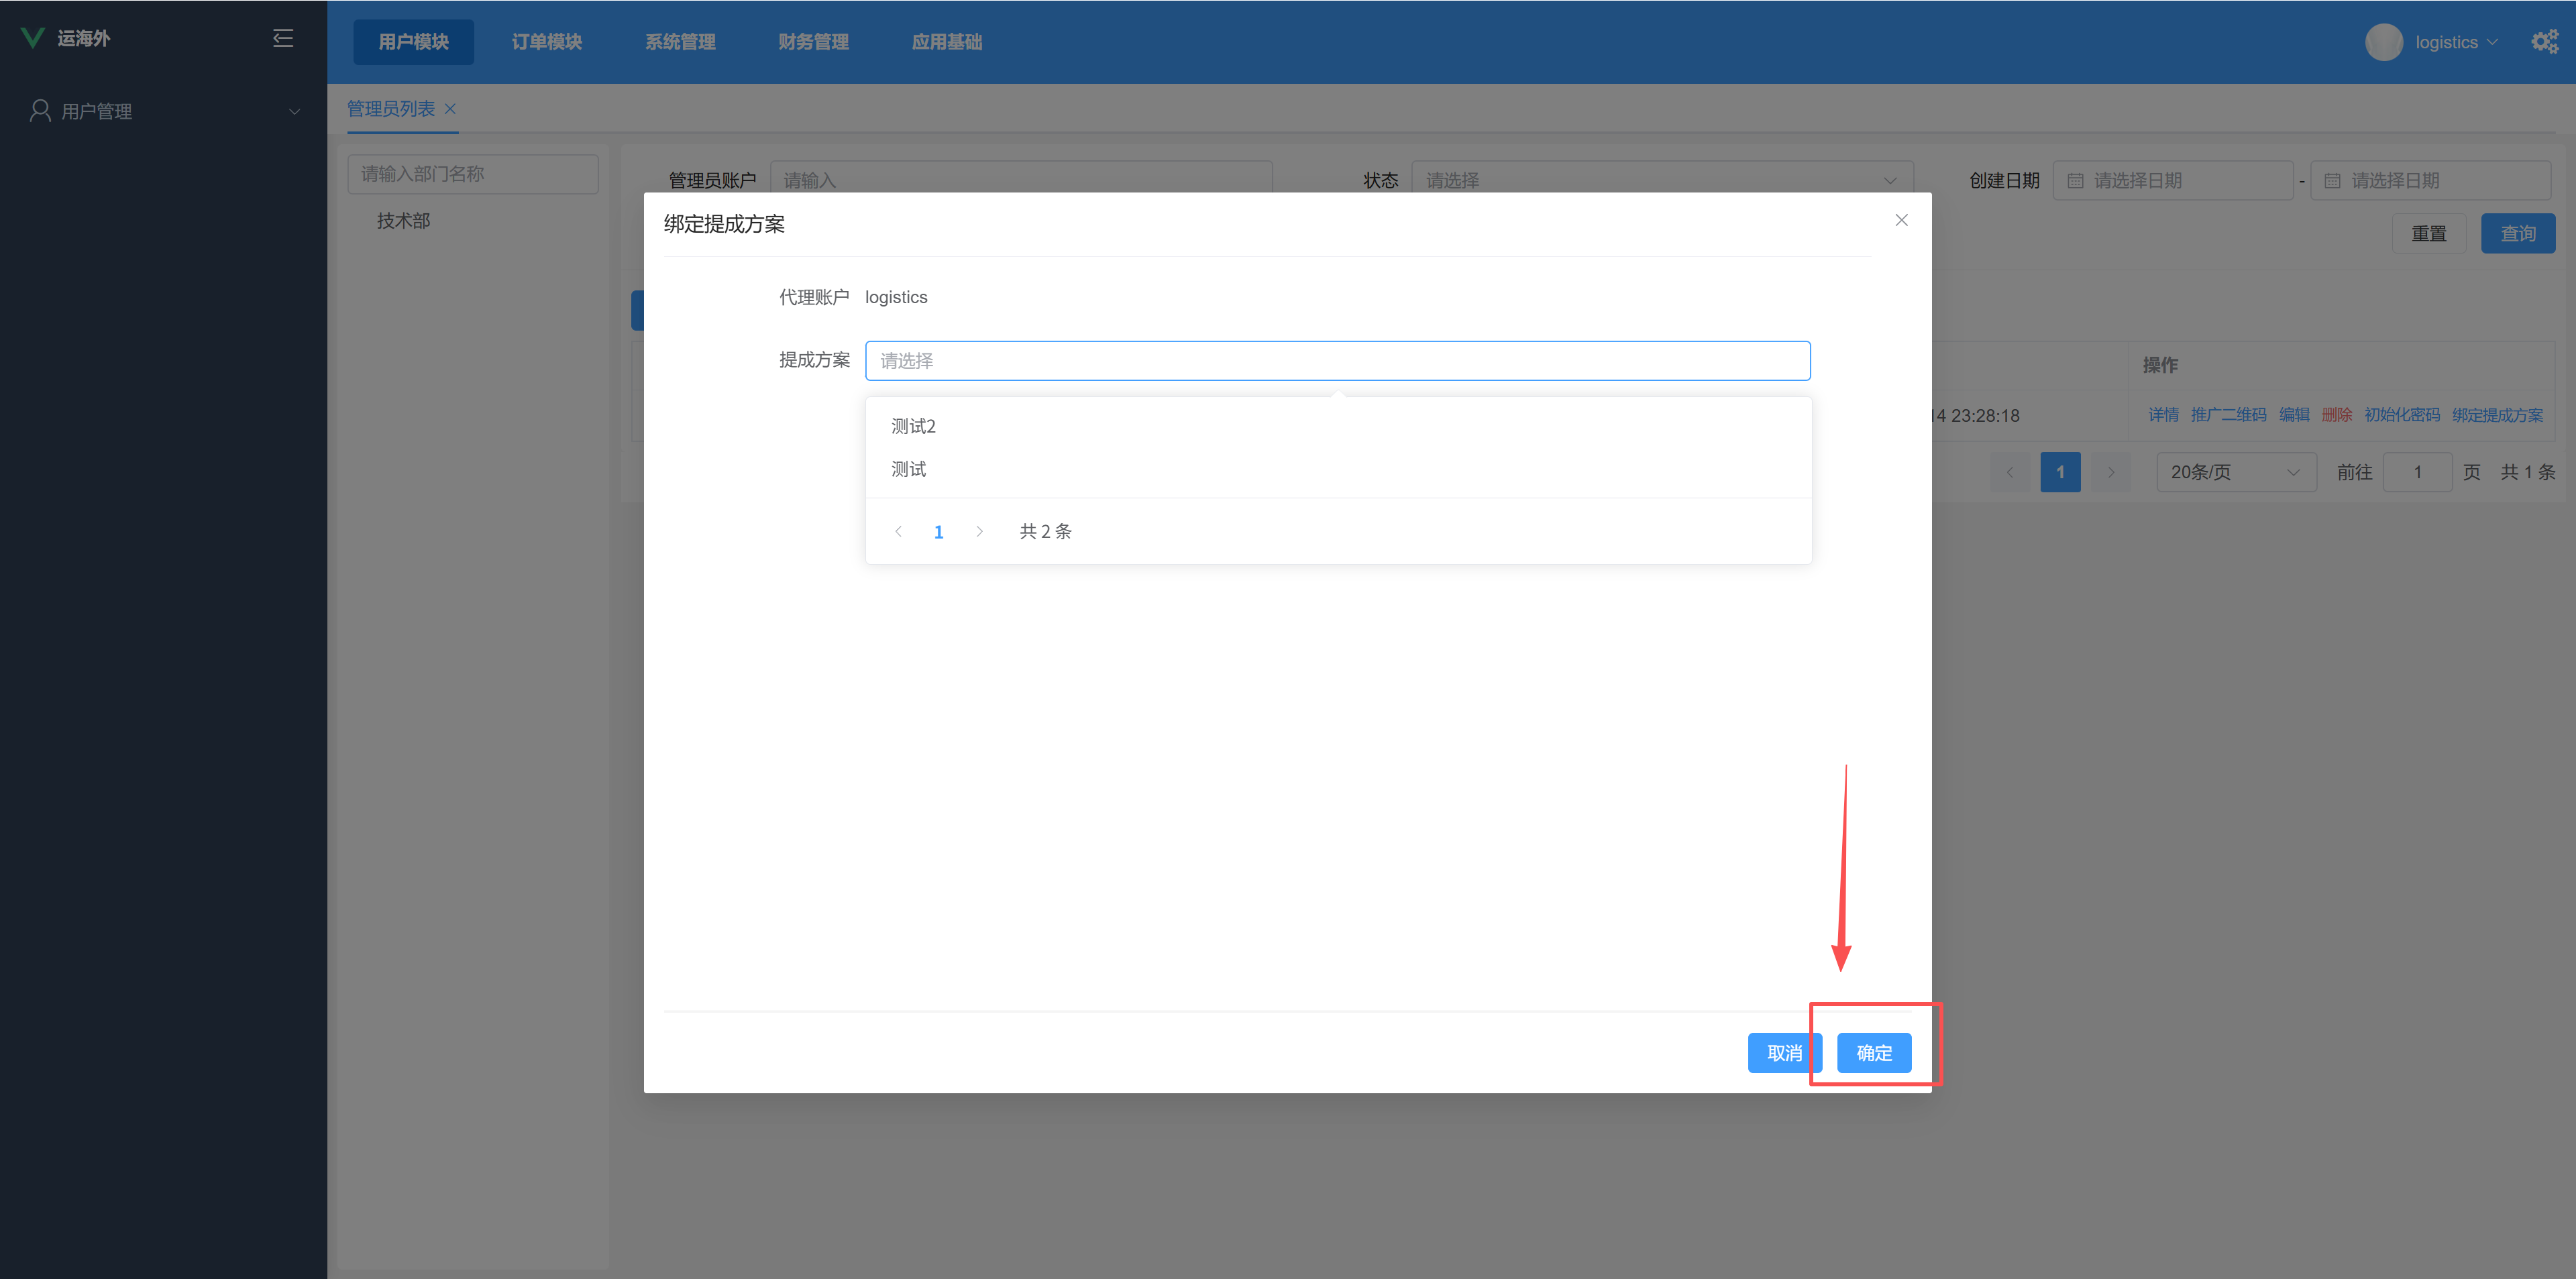The image size is (2576, 1279).
Task: Click the settings gears icon top right
Action: (2544, 41)
